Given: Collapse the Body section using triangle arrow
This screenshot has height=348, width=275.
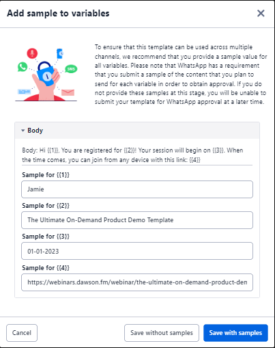Looking at the screenshot, I should point(23,131).
